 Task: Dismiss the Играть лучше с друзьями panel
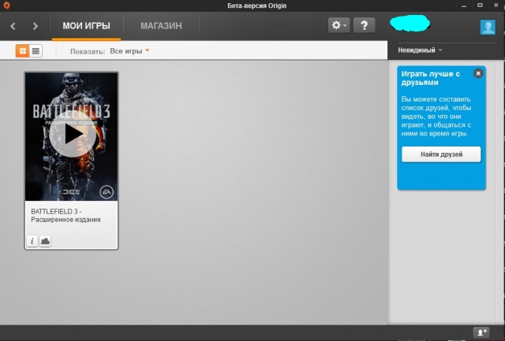pos(478,73)
